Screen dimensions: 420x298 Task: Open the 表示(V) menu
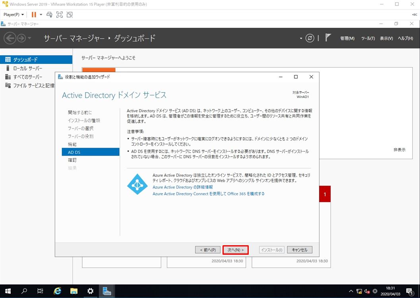click(386, 38)
